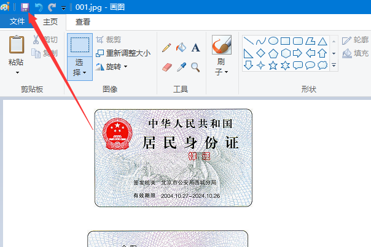Viewport: 371px width, 247px height.
Task: Click the 裁剪 button
Action: click(109, 40)
